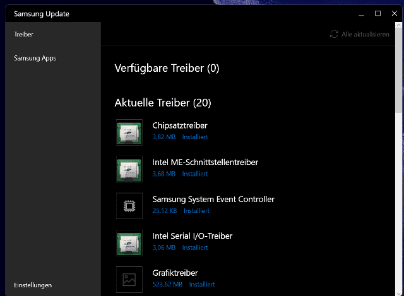Image resolution: width=404 pixels, height=296 pixels.
Task: Open Einstellungen at the sidebar bottom
Action: click(33, 285)
